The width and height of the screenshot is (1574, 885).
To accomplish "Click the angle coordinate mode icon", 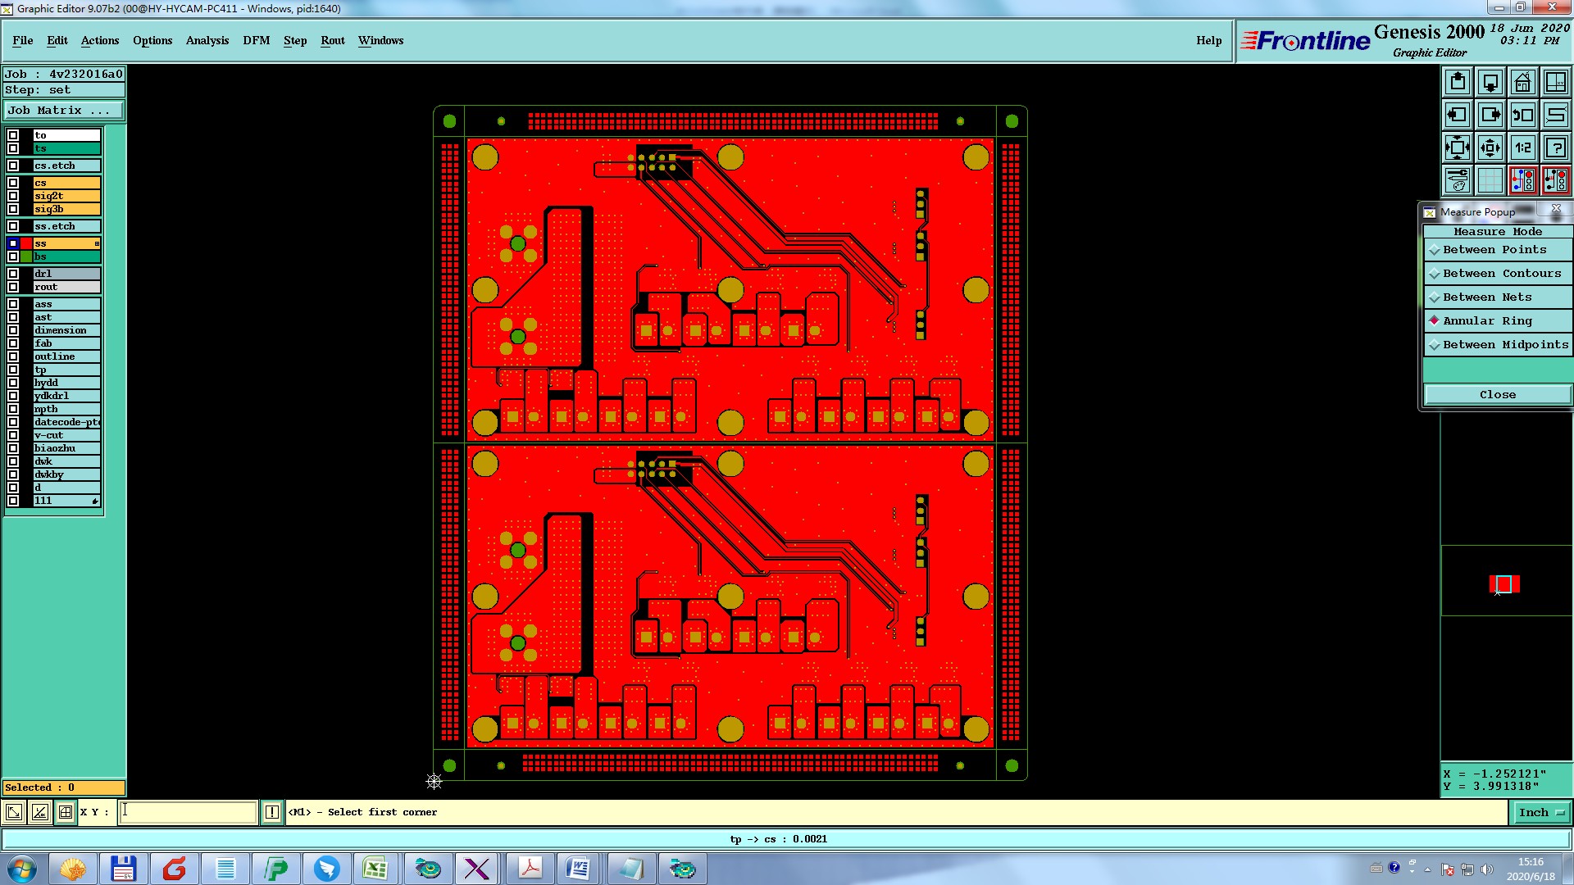I will tap(39, 812).
